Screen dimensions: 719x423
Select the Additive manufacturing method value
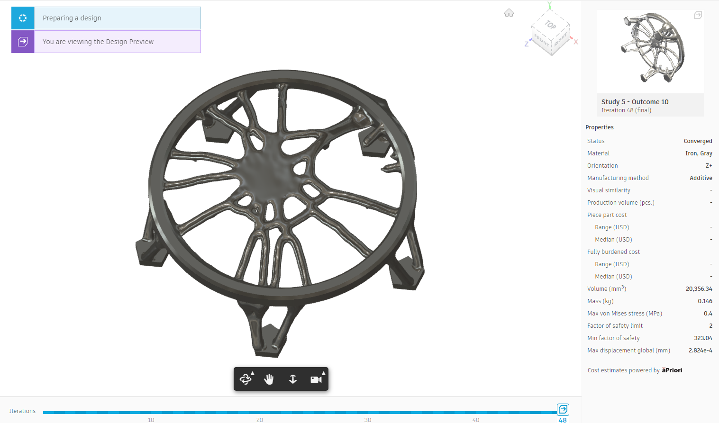(x=701, y=178)
